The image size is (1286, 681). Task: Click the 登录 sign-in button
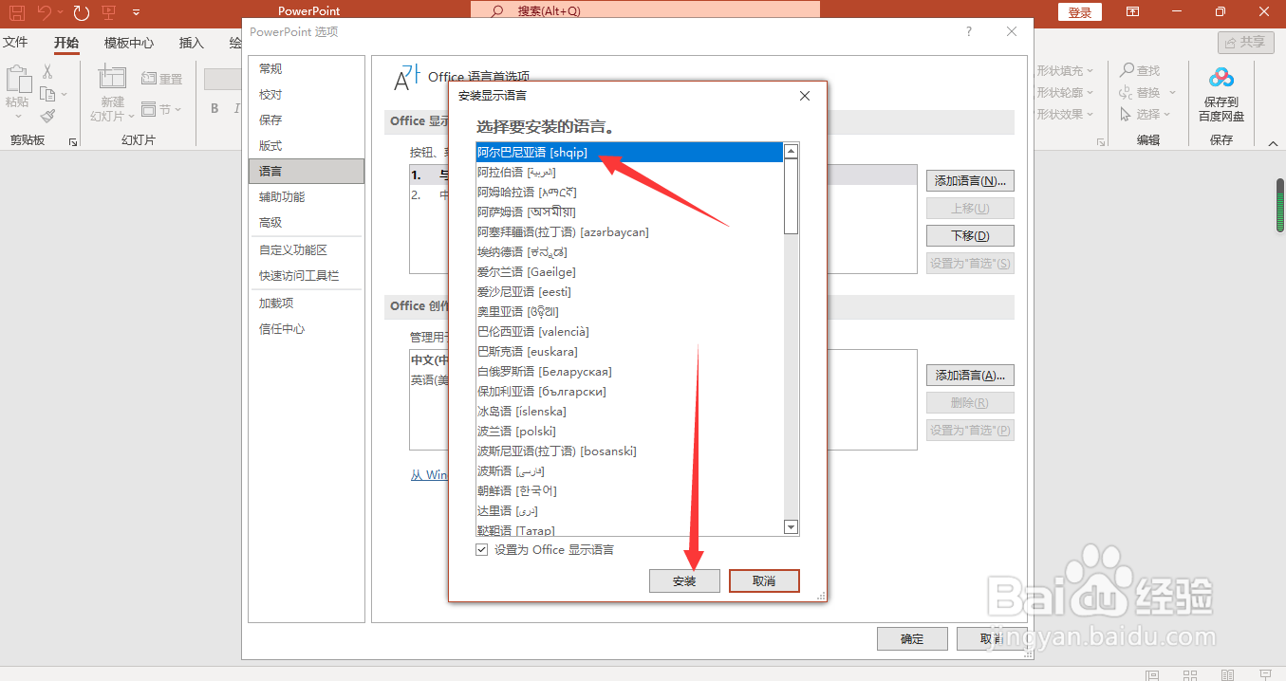click(1080, 12)
